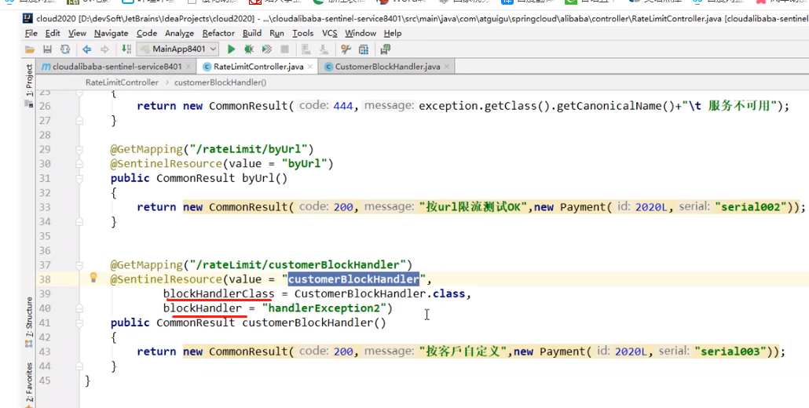The height and width of the screenshot is (408, 809).
Task: Click the "handlerException2" string
Action: [324, 308]
